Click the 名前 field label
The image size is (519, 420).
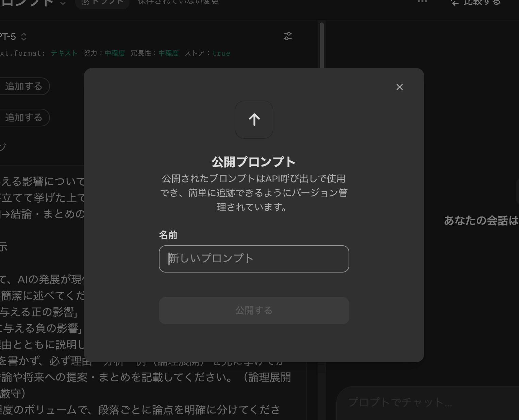[168, 235]
